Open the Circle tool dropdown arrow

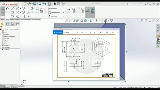(x=20, y=8)
